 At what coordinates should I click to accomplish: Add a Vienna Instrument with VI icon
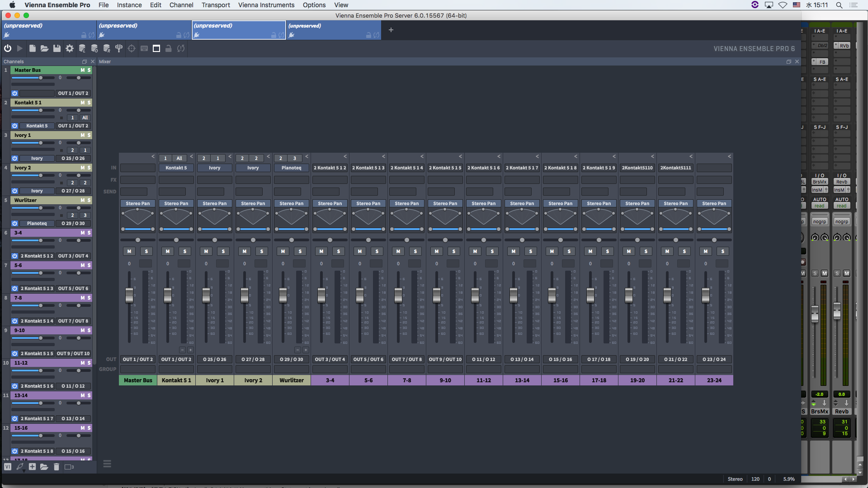[x=8, y=467]
